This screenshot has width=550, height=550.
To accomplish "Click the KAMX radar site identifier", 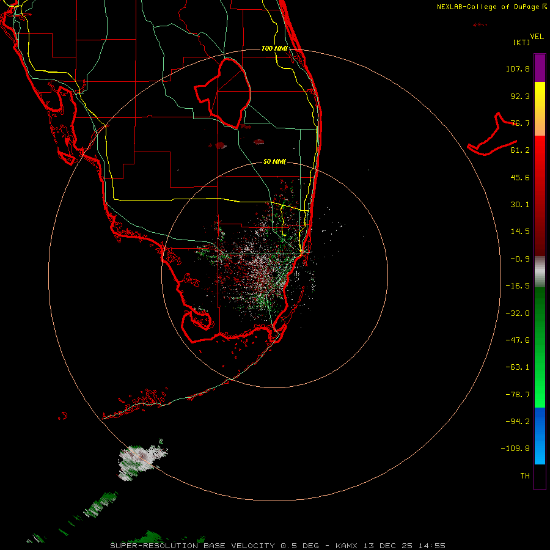I will click(x=346, y=546).
